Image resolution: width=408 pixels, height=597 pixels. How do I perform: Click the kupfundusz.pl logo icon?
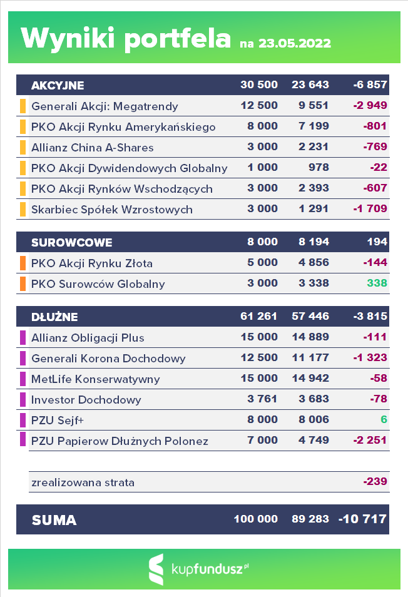coord(156,569)
